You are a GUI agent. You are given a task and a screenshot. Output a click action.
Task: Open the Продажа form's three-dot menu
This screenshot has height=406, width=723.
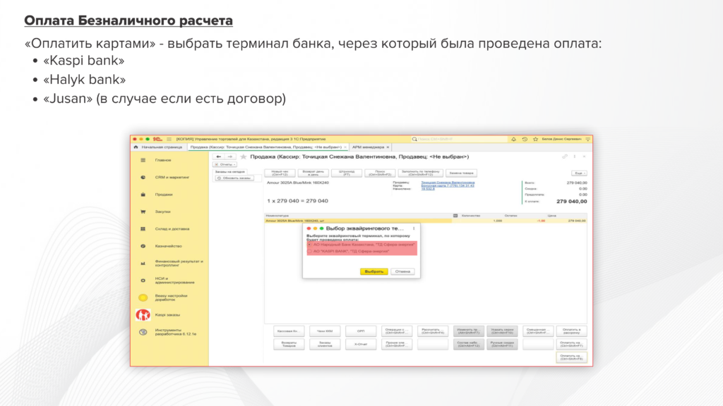point(575,157)
